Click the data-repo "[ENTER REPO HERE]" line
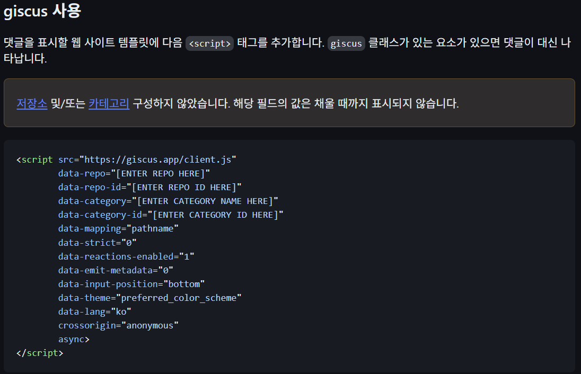 (x=134, y=173)
